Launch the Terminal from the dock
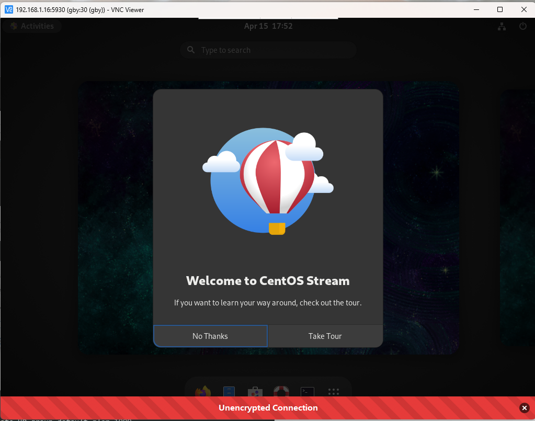This screenshot has width=535, height=421. 307,391
